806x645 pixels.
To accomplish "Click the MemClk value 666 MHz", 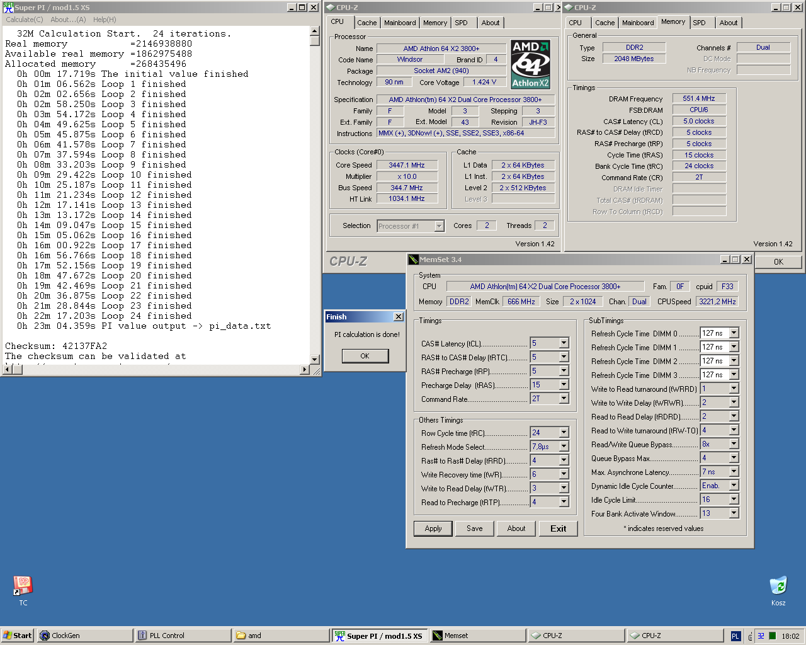I will [x=521, y=302].
